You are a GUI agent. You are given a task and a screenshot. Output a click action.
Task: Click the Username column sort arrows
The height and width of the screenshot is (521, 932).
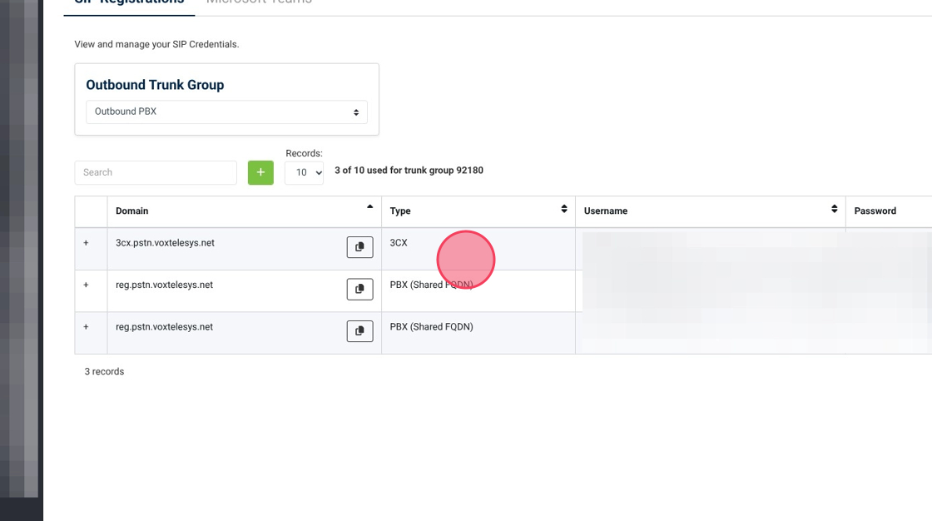[834, 209]
